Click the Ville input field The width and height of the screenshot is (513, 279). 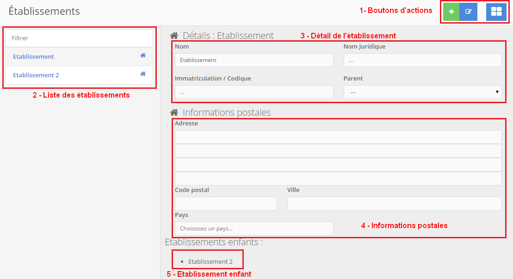pos(394,204)
